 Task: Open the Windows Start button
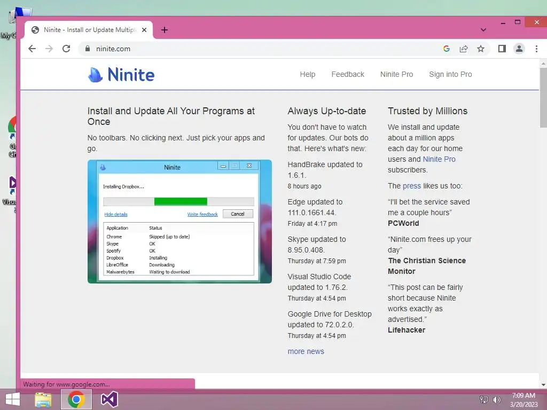pos(13,399)
